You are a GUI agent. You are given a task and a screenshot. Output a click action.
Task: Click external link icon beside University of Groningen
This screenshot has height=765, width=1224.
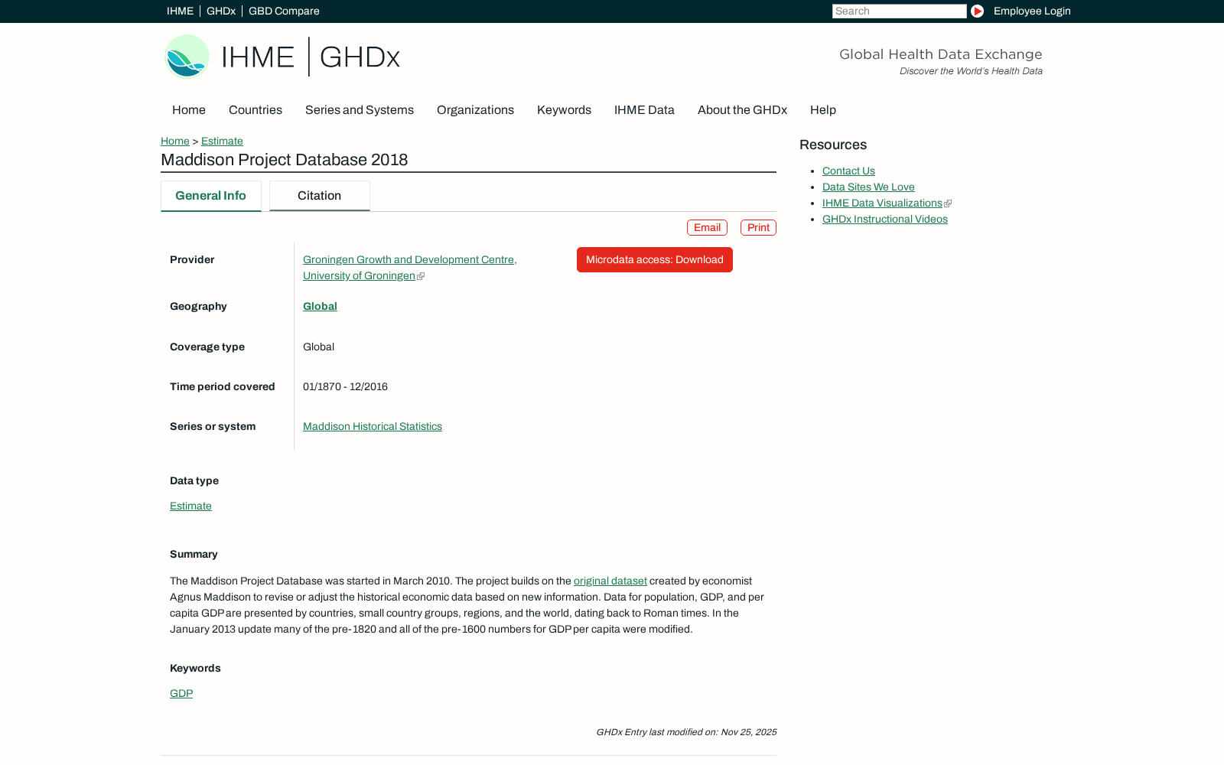click(421, 276)
